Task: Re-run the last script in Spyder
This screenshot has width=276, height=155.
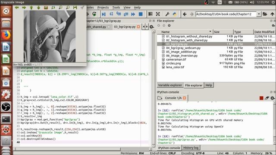Action: 94,14
